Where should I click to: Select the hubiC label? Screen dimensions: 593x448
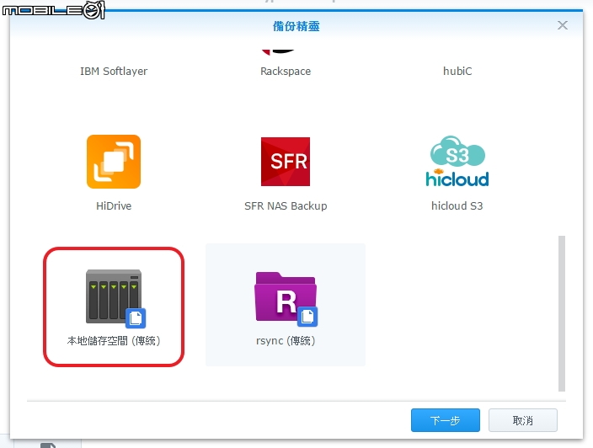coord(457,71)
